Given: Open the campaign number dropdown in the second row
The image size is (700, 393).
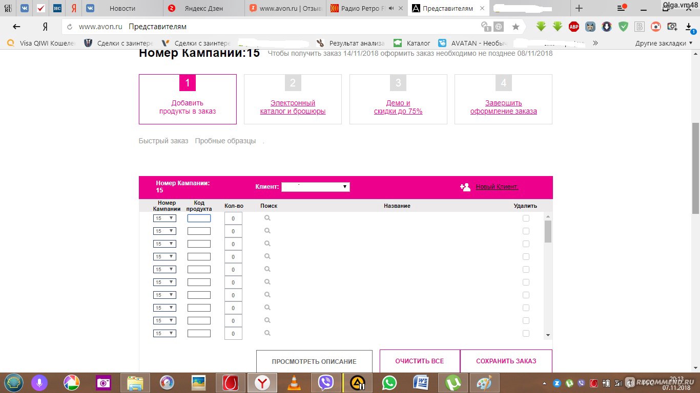Looking at the screenshot, I should pos(164,231).
